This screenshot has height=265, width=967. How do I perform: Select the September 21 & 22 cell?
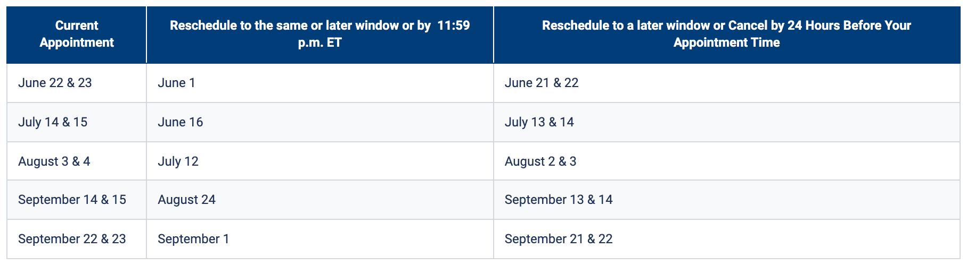(x=558, y=239)
